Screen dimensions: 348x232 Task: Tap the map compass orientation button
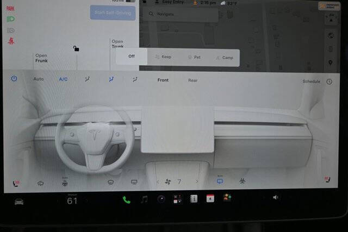331,18
